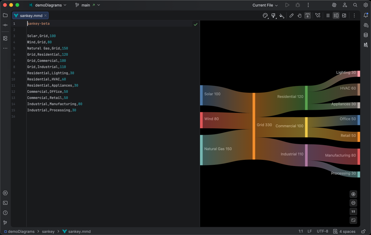This screenshot has width=371, height=235.
Task: Run the current file
Action: 287,5
